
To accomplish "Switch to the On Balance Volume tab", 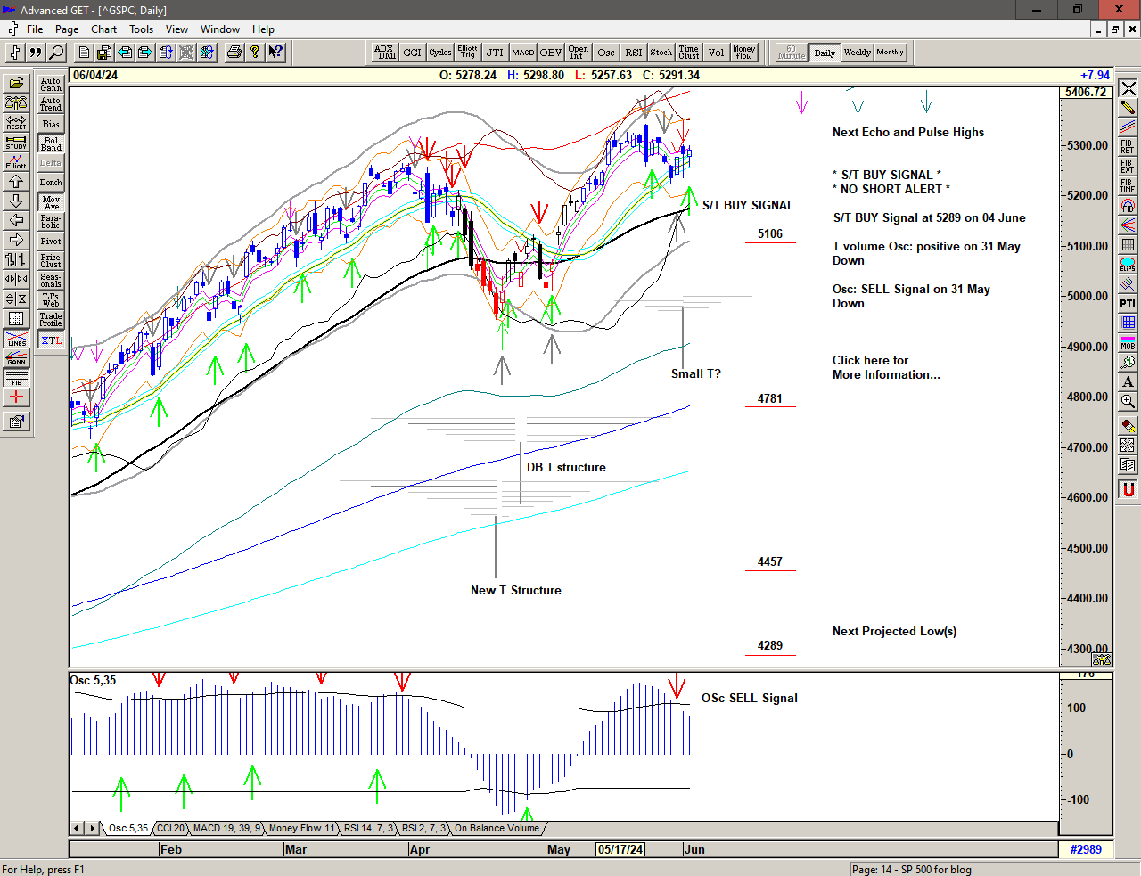I will click(x=497, y=828).
